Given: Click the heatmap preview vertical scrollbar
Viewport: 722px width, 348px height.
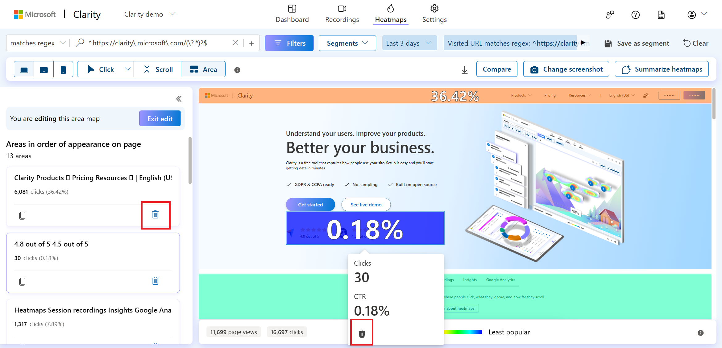Looking at the screenshot, I should coord(714,104).
